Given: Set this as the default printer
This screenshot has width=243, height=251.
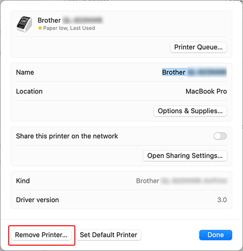Looking at the screenshot, I should pos(108,235).
